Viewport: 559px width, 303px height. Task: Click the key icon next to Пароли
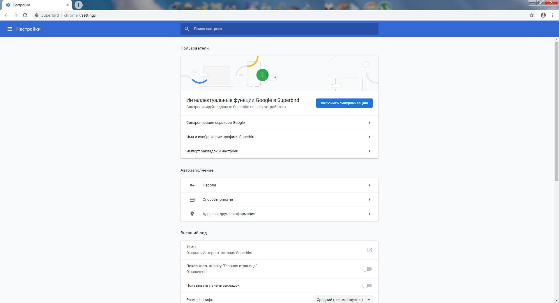click(192, 185)
